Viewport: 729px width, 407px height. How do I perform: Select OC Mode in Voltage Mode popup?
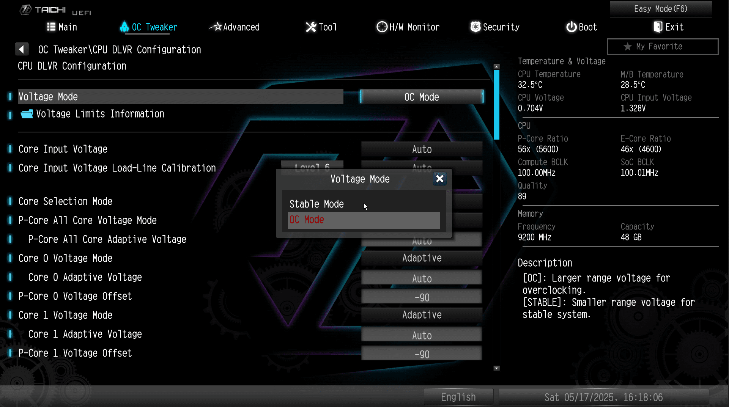[364, 220]
